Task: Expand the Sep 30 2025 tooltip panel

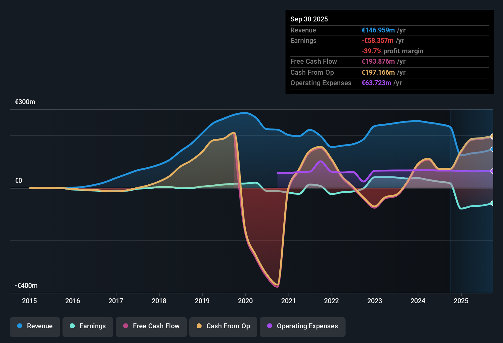Action: coord(309,19)
